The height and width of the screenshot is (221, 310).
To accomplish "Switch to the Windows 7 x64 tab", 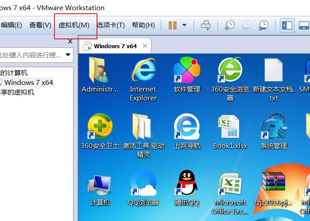I will (115, 46).
